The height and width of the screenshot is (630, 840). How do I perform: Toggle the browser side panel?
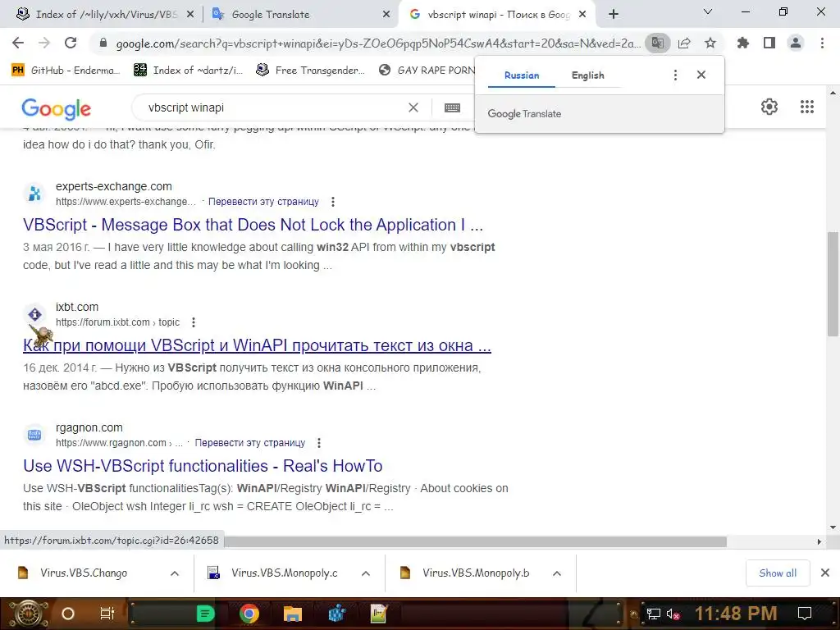[769, 43]
